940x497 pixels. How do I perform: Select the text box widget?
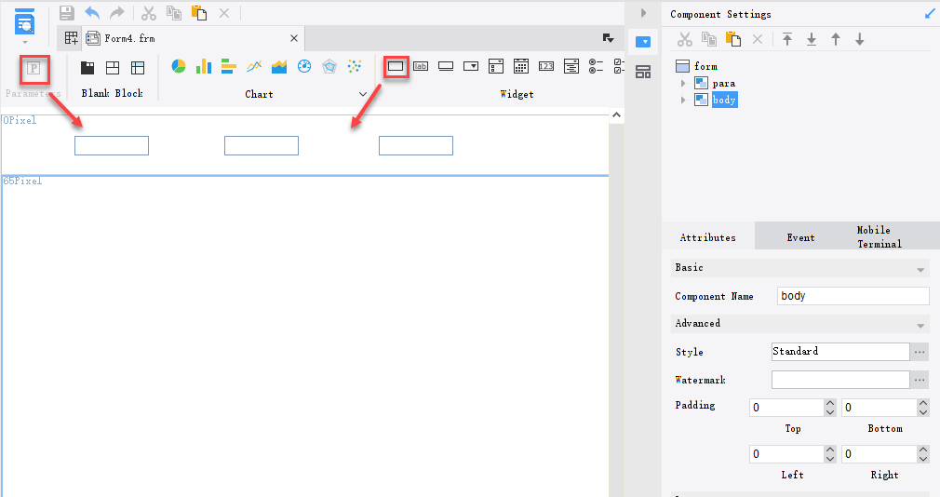click(x=396, y=67)
